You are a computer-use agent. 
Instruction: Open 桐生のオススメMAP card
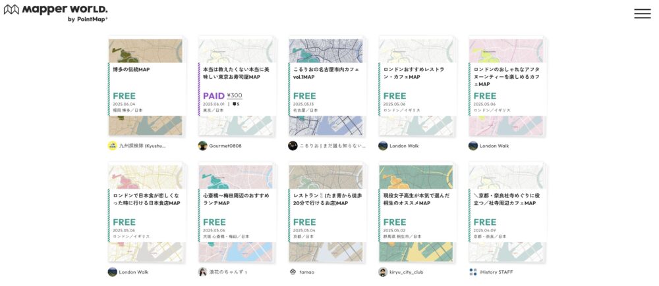click(416, 214)
